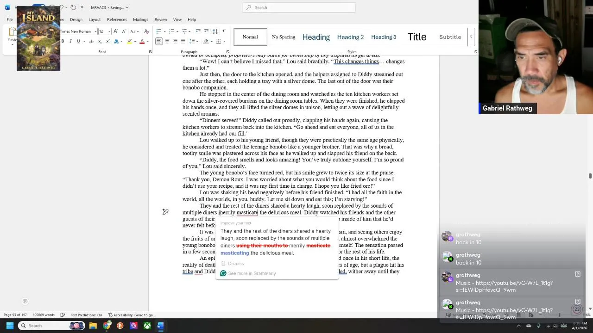Click the Numbering list icon
The width and height of the screenshot is (593, 333).
[171, 31]
